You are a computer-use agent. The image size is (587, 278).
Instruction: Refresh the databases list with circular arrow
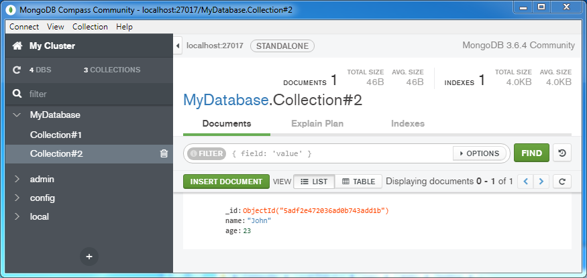(x=17, y=70)
